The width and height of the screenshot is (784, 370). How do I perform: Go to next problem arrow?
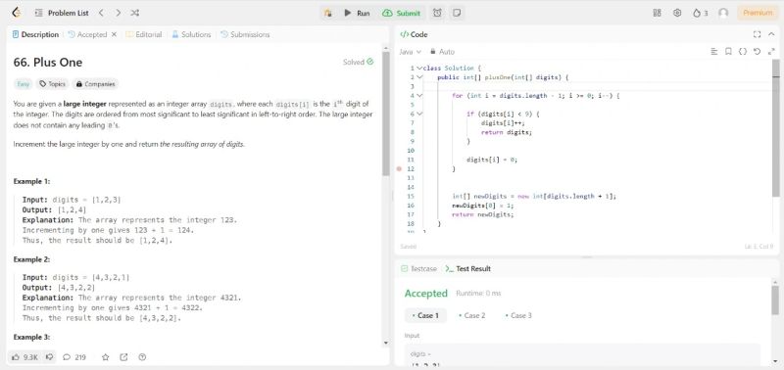(118, 13)
